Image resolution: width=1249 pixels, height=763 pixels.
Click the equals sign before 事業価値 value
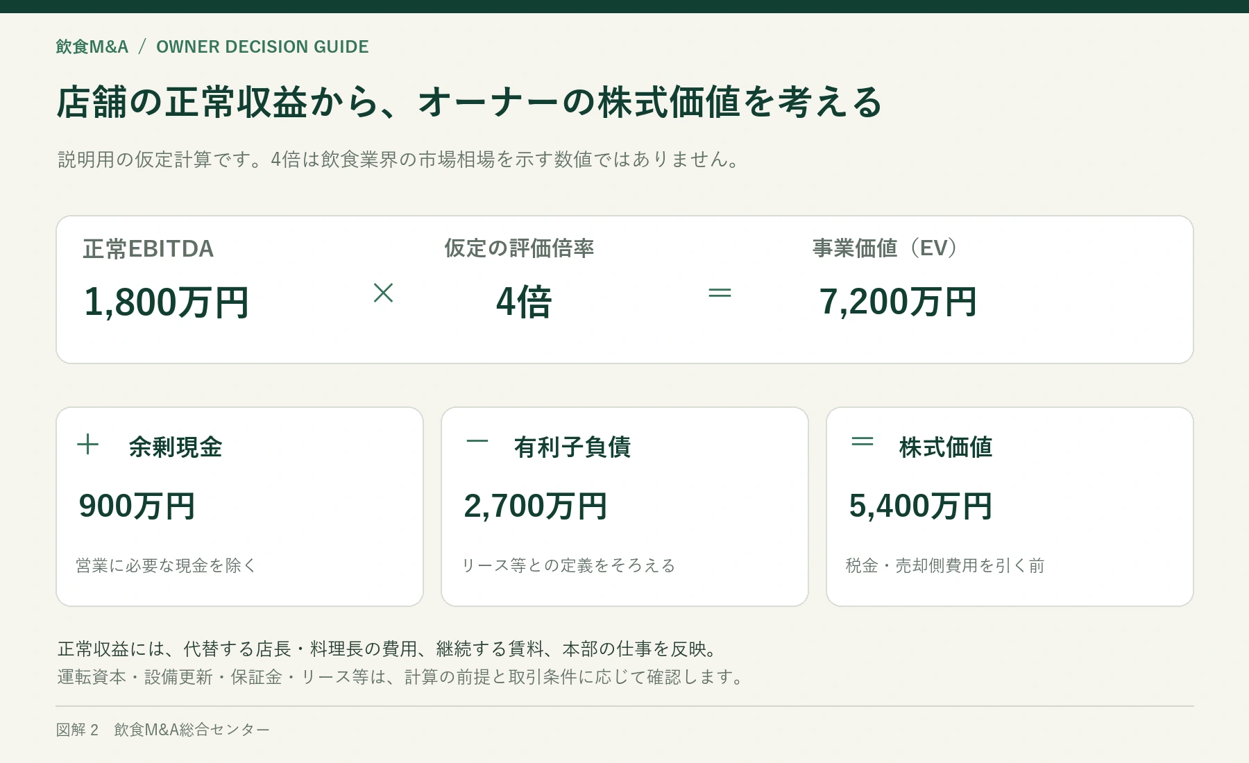[x=720, y=293]
